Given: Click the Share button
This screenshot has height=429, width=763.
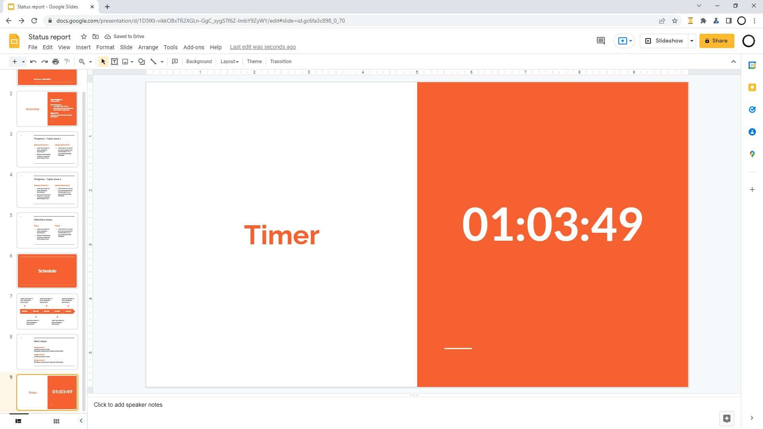Looking at the screenshot, I should coord(717,41).
